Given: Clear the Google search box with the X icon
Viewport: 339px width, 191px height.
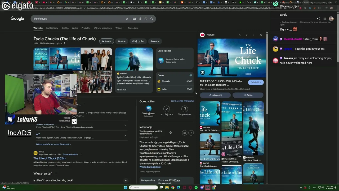Looking at the screenshot, I should coord(127,19).
